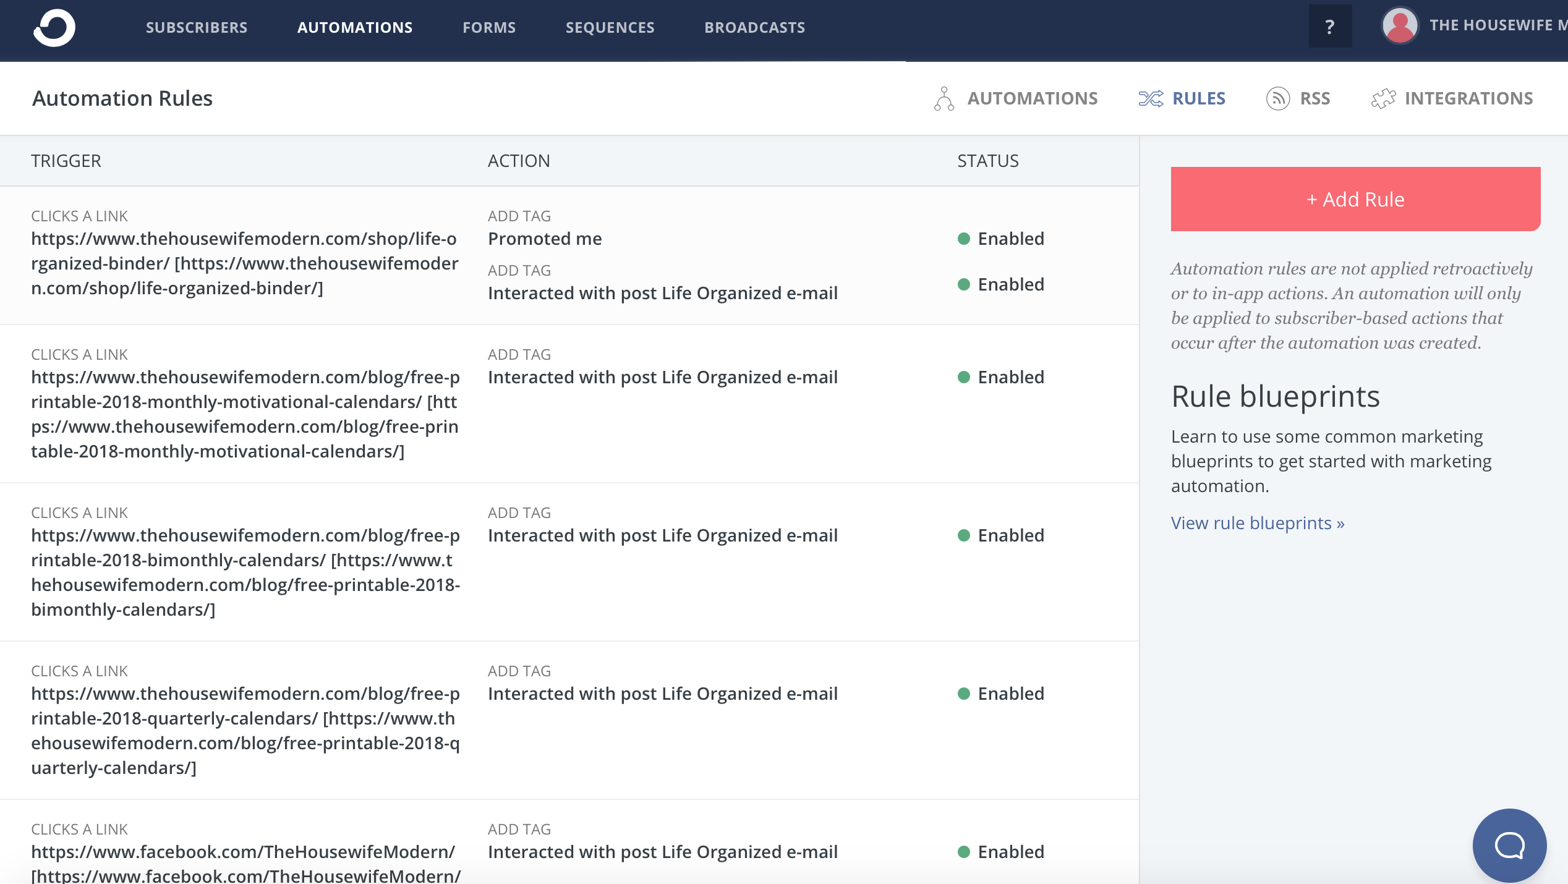Click the user avatar icon
1568x884 pixels.
point(1400,26)
